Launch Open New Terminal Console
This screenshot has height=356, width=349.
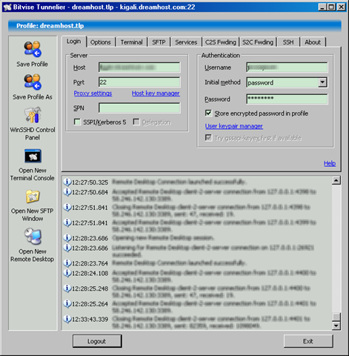click(x=33, y=156)
